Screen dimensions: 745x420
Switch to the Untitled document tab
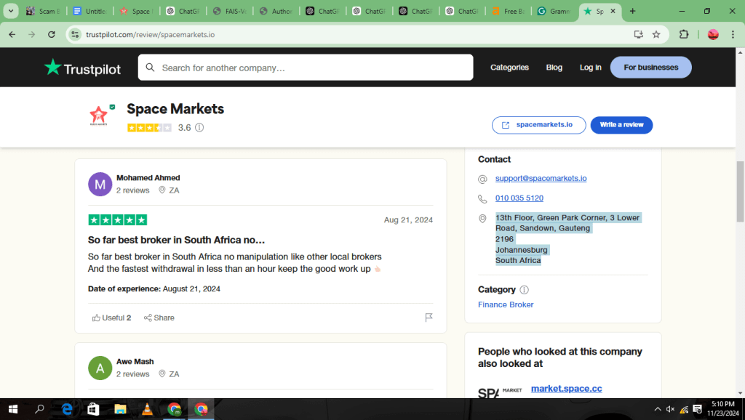[x=89, y=11]
